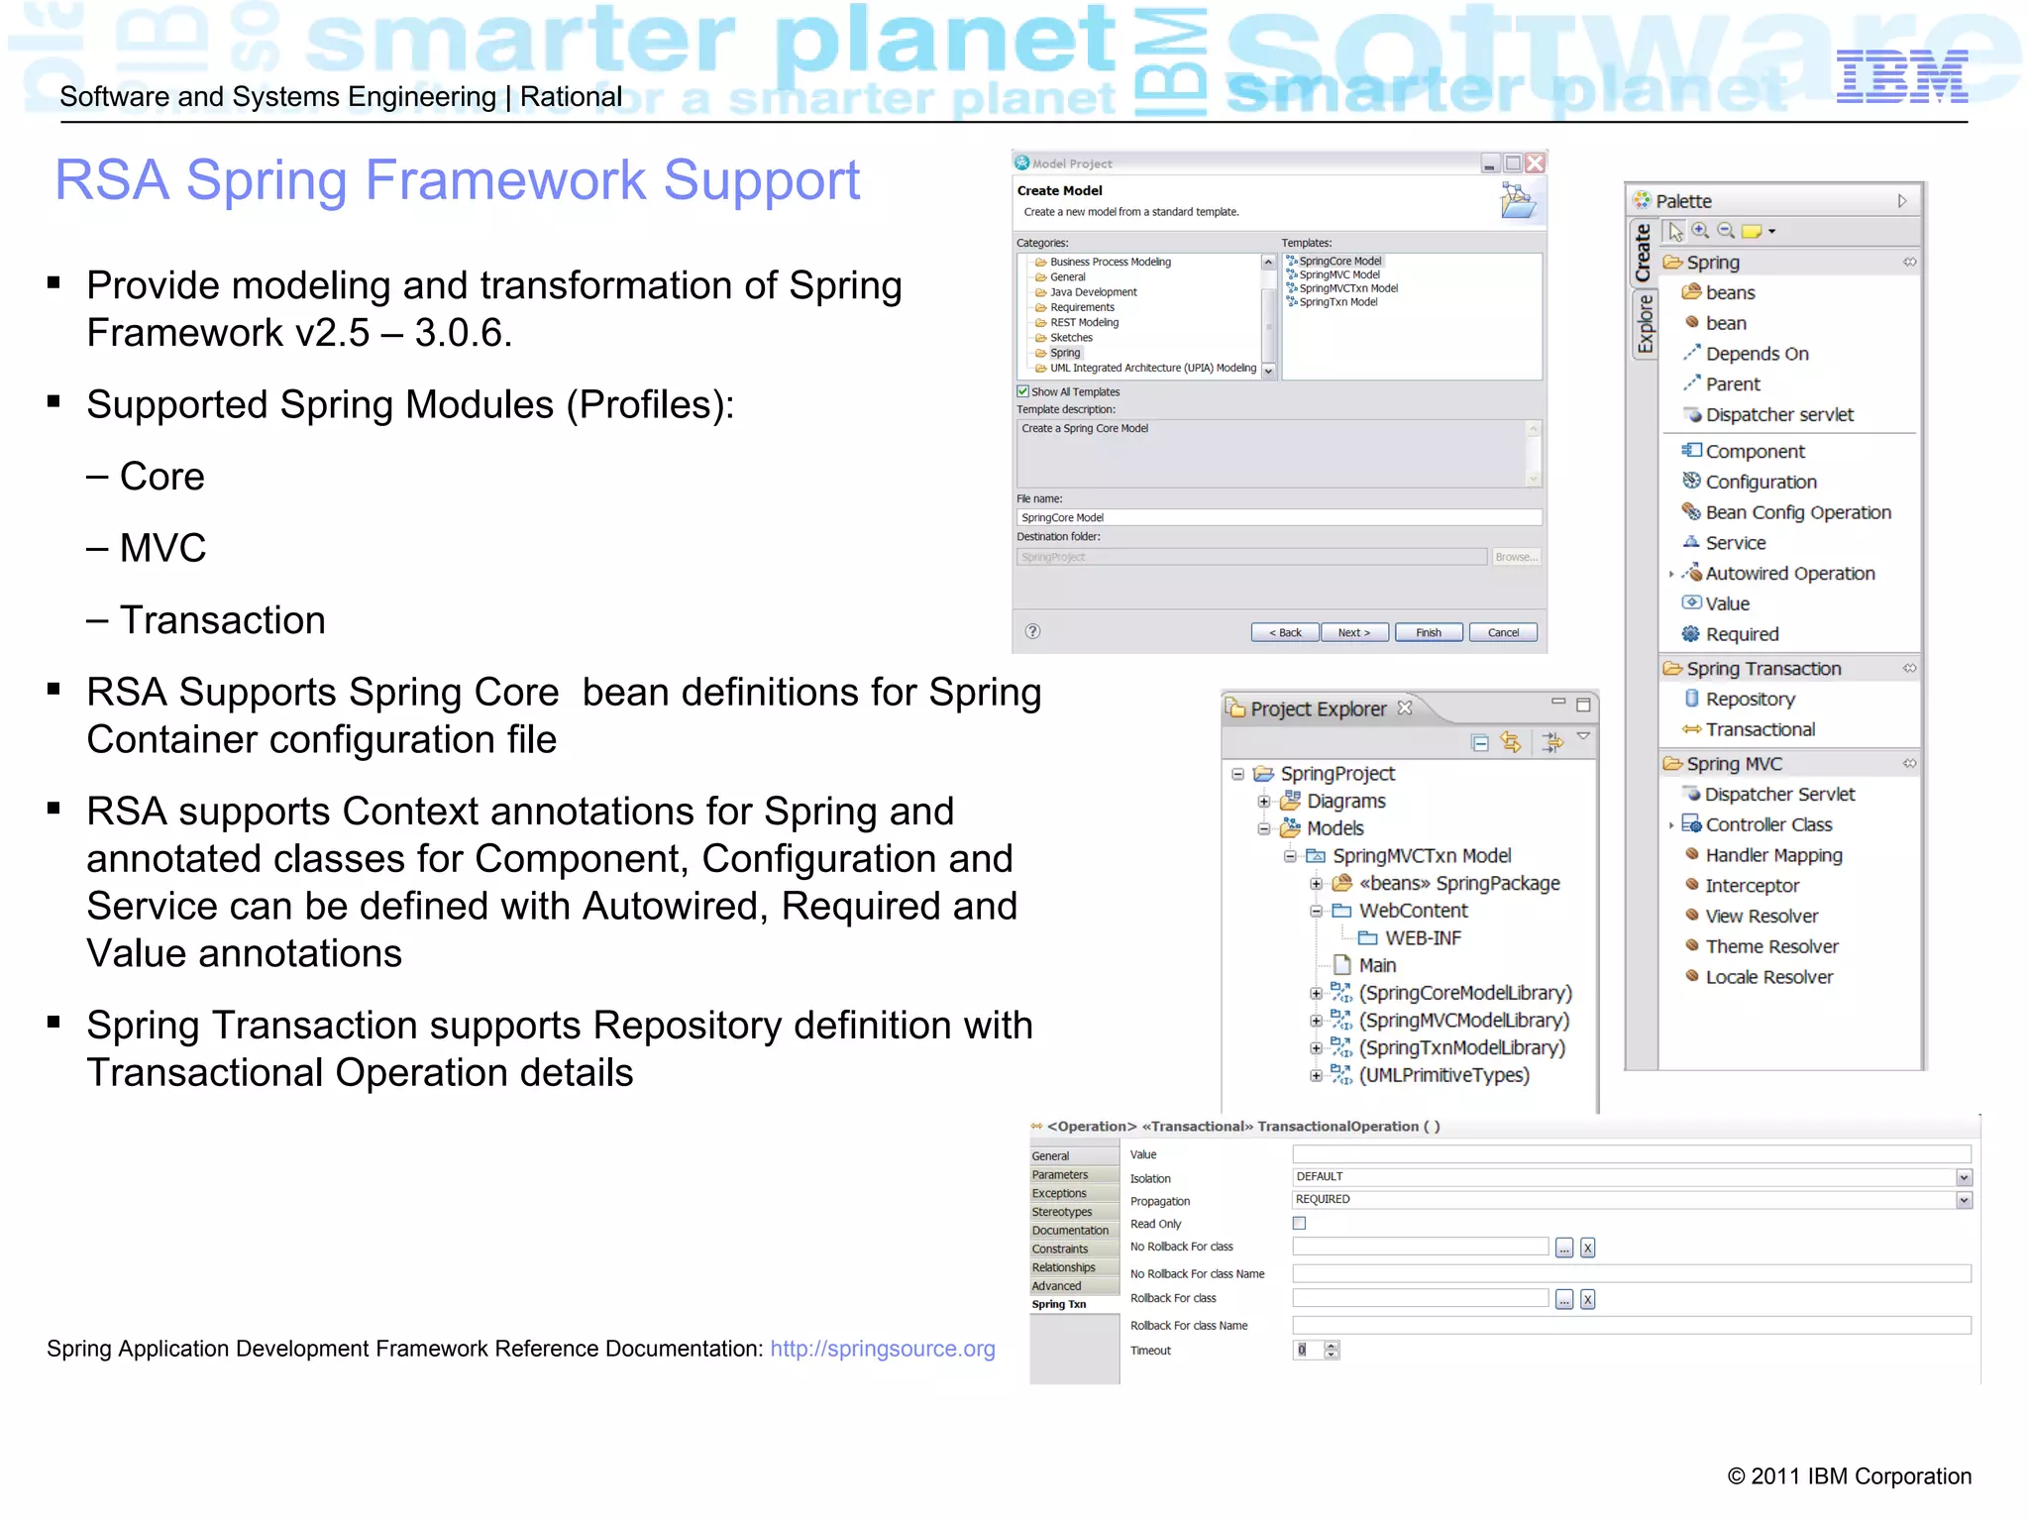Select the Repository tool in Spring Transaction

tap(1739, 699)
